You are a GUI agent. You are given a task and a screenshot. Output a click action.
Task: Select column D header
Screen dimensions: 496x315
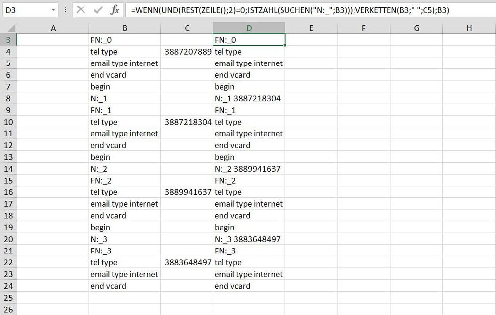tap(249, 28)
